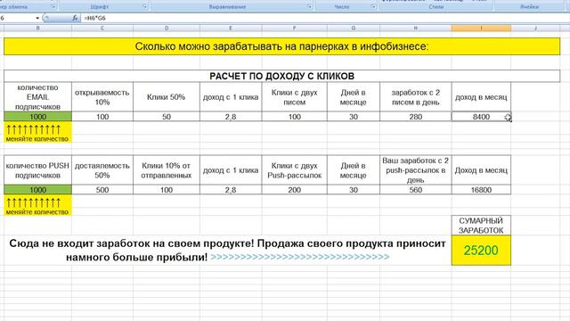Screen dimensions: 570x321
Task: Click the 'РАСЧЕТ ПО ДОХОДУ С КЛИКОВ' heading cell
Action: point(281,76)
